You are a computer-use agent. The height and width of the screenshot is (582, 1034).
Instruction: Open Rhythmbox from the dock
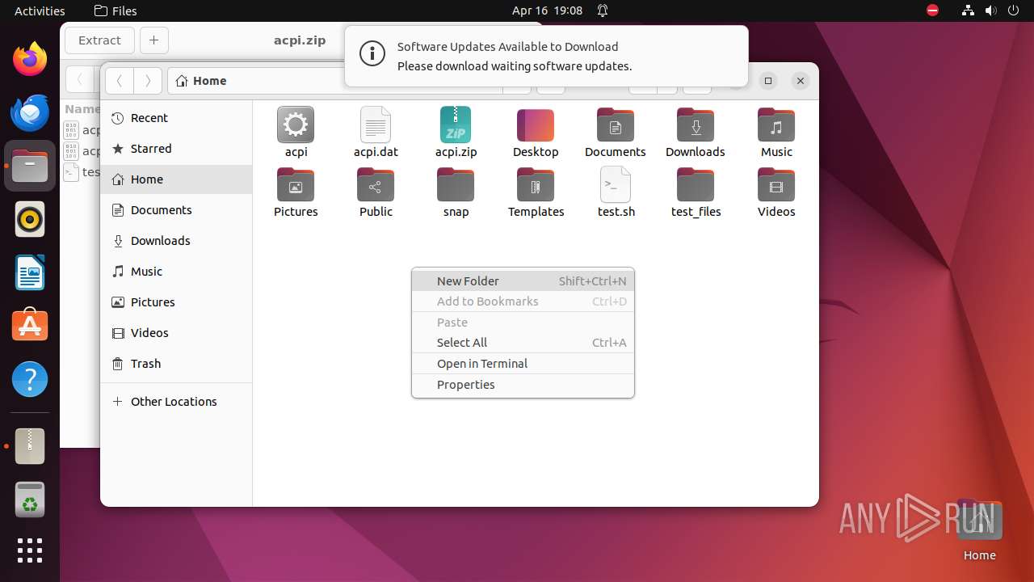click(30, 219)
